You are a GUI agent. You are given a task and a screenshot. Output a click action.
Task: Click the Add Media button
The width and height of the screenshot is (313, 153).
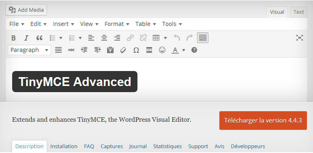[x=26, y=10]
